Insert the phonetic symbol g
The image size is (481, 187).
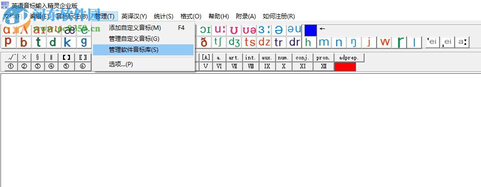point(83,42)
